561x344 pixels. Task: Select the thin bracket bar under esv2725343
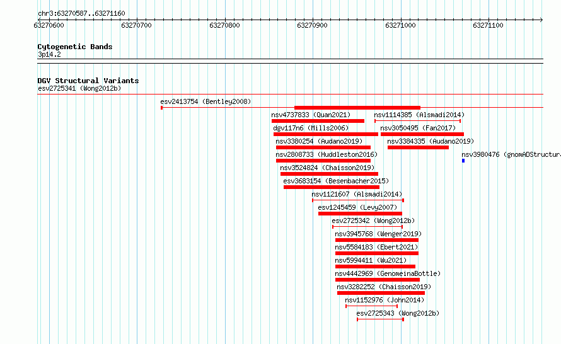pos(380,319)
